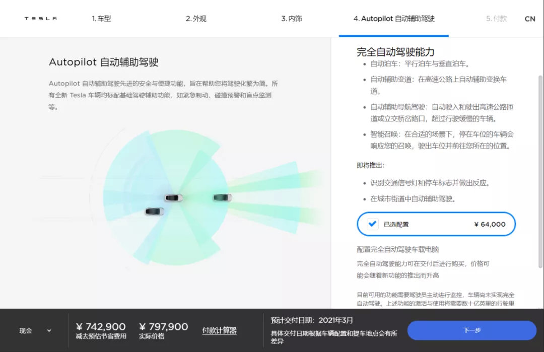Expand the 现金 payment dropdown

[x=35, y=330]
